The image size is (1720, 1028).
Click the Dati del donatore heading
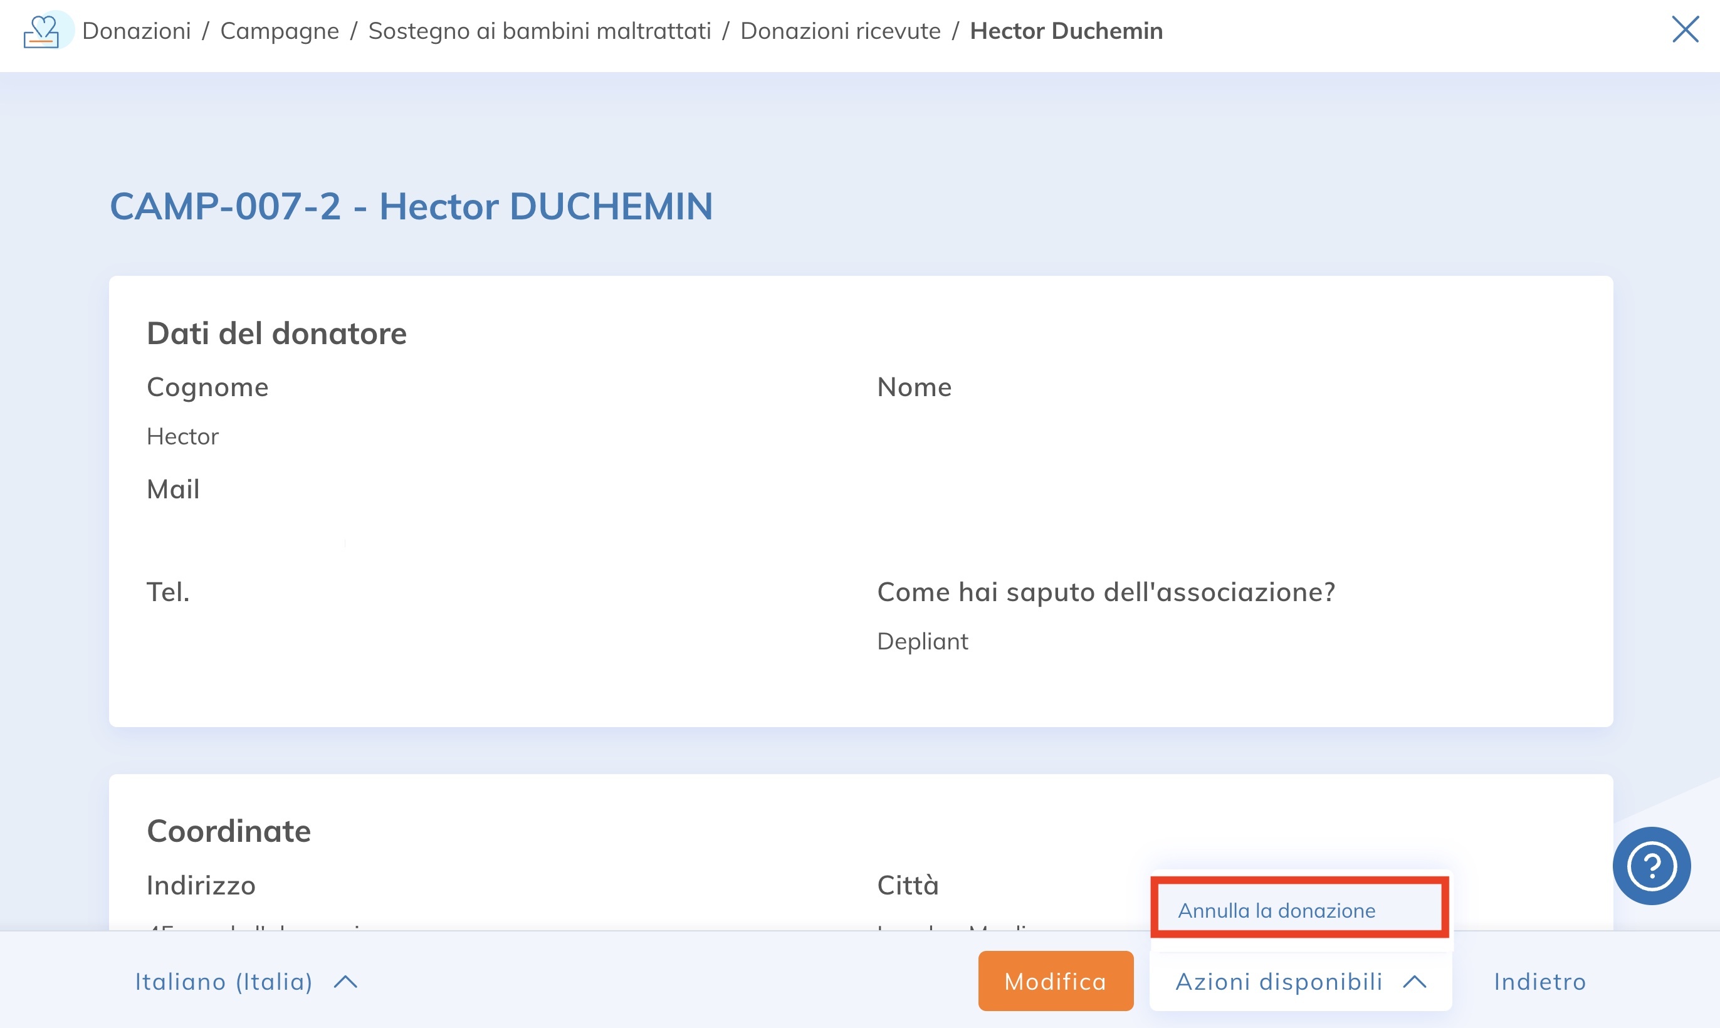276,333
